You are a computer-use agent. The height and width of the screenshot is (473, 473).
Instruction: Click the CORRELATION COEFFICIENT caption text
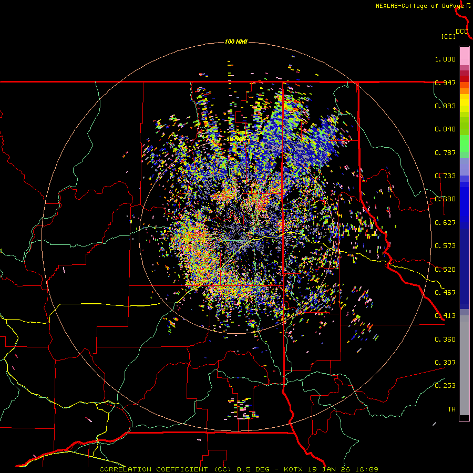click(153, 469)
